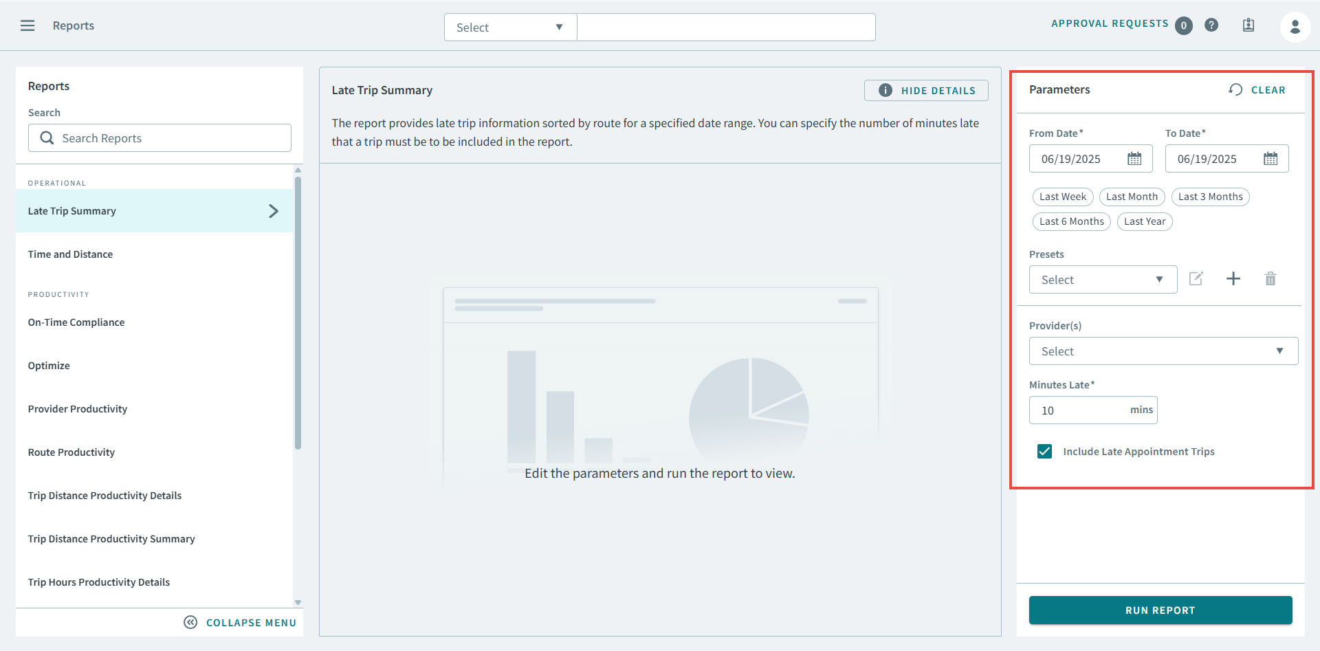Click the Run Report button
The image size is (1320, 651).
pos(1160,610)
